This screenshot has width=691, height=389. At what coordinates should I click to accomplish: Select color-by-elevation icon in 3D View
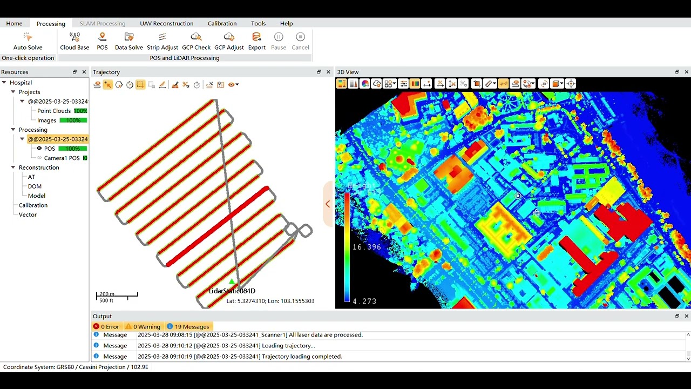pos(341,84)
